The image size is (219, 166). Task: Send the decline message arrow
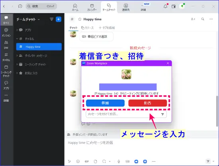click(162, 114)
